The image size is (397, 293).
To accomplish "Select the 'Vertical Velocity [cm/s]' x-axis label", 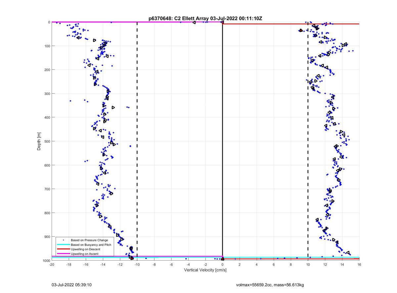I will pyautogui.click(x=205, y=270).
